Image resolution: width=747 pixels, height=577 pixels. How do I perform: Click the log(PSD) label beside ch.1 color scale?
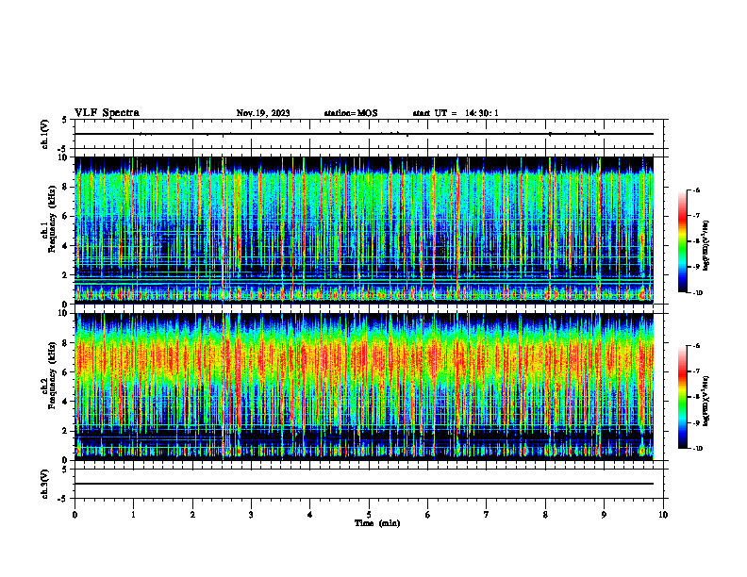[x=706, y=245]
